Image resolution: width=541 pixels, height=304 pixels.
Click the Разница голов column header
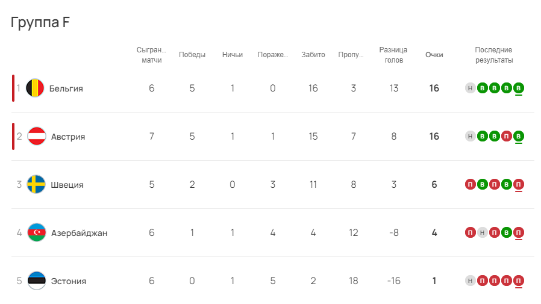pyautogui.click(x=393, y=55)
